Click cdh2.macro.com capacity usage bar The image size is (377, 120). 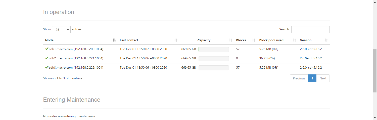[x=214, y=59]
